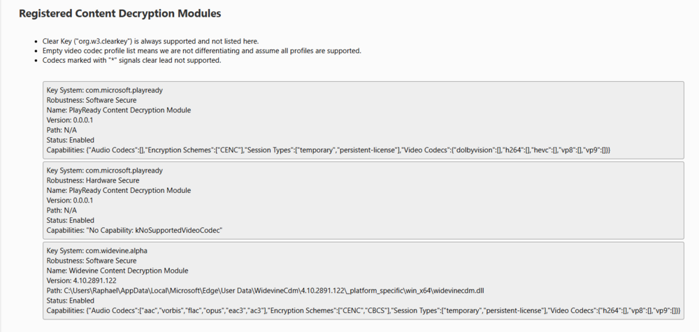
Task: Click the clear lead not supported bullet
Action: 131,60
